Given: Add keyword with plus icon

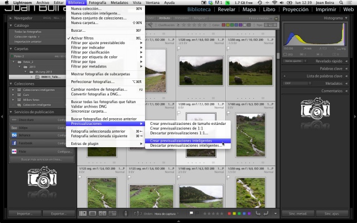Looking at the screenshot, I should click(284, 76).
